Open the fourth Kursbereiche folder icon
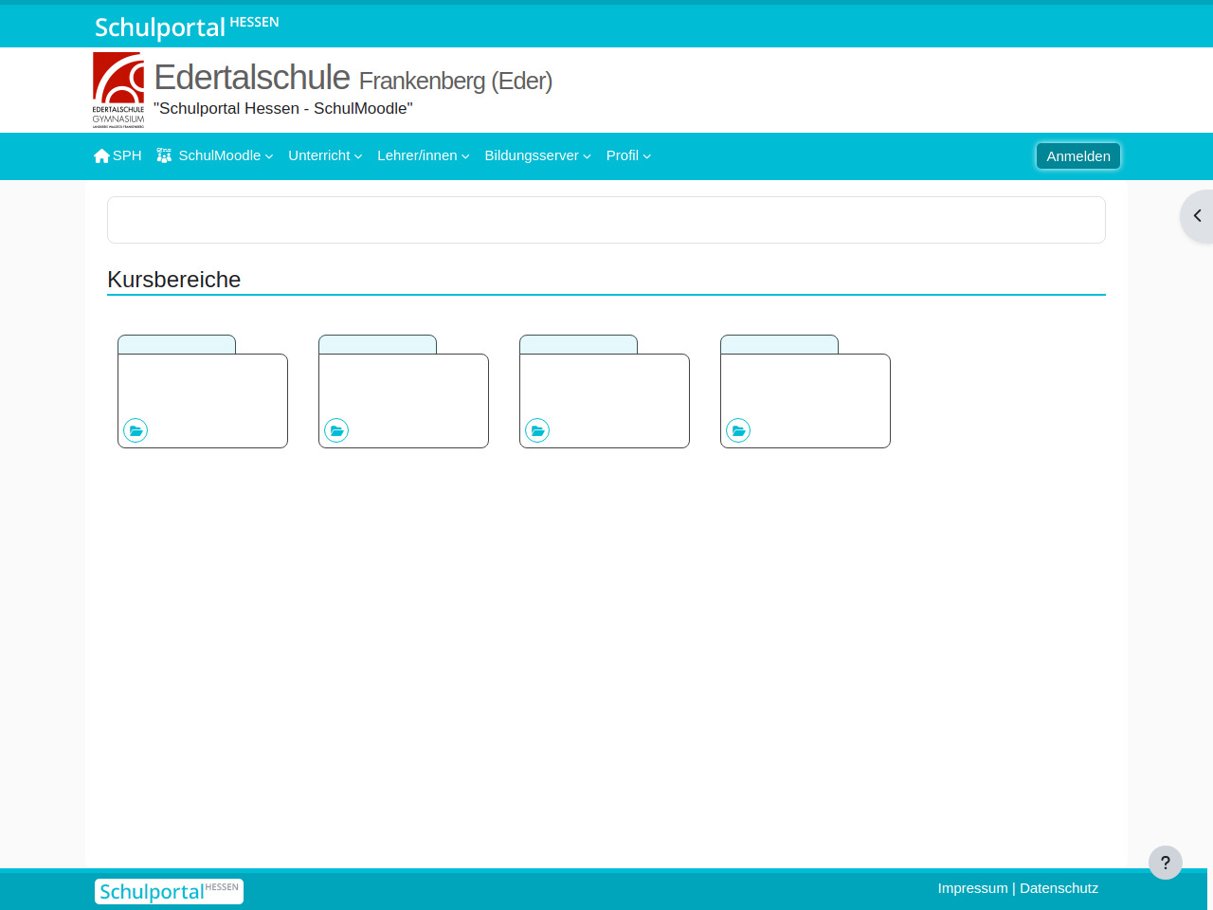 tap(738, 430)
